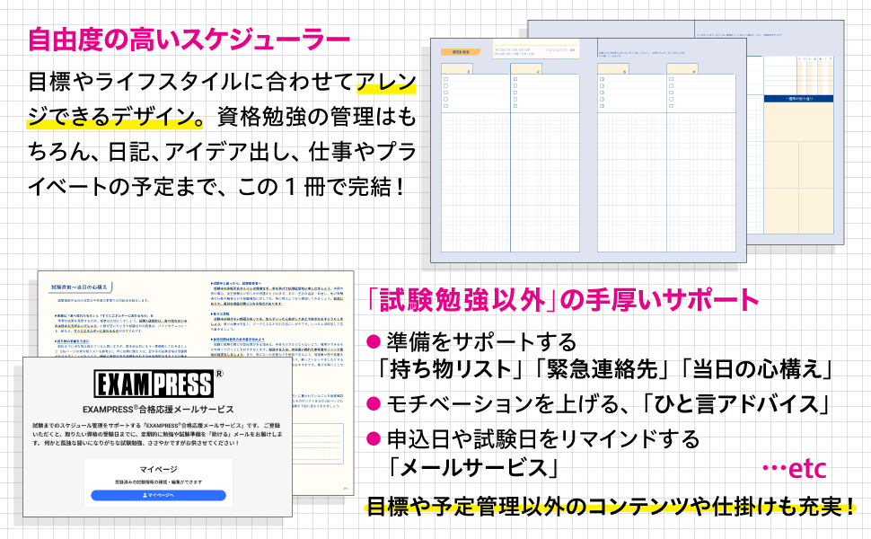Click the cream date box atop front scheduler
This screenshot has height=539, width=871.
[x=535, y=51]
